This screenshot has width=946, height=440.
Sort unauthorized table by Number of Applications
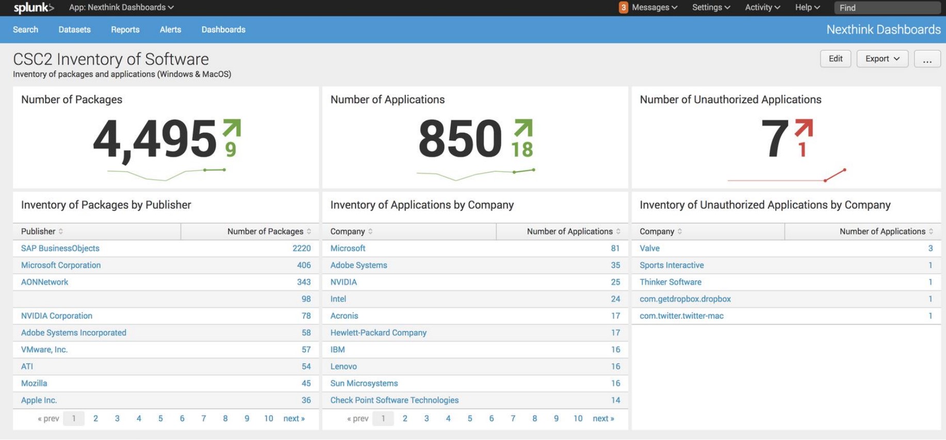tap(931, 232)
